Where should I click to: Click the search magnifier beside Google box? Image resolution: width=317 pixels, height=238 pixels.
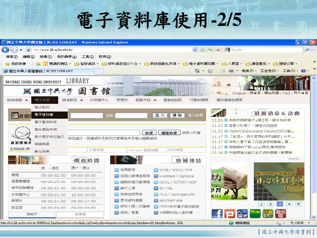pyautogui.click(x=307, y=50)
